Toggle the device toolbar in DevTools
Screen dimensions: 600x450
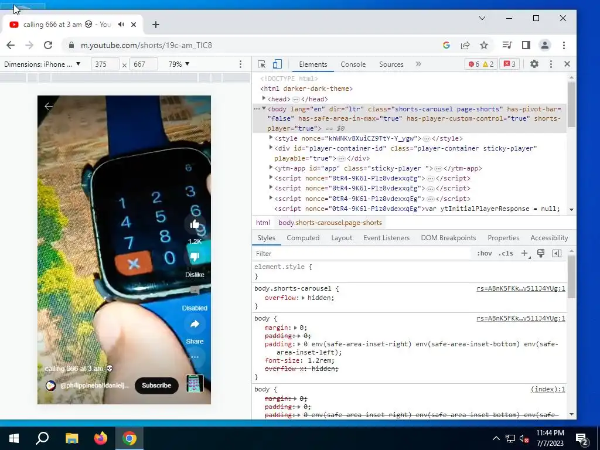pyautogui.click(x=277, y=64)
